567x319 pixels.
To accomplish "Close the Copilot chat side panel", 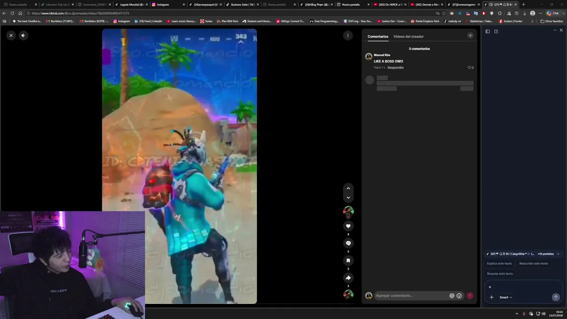I will pyautogui.click(x=561, y=31).
